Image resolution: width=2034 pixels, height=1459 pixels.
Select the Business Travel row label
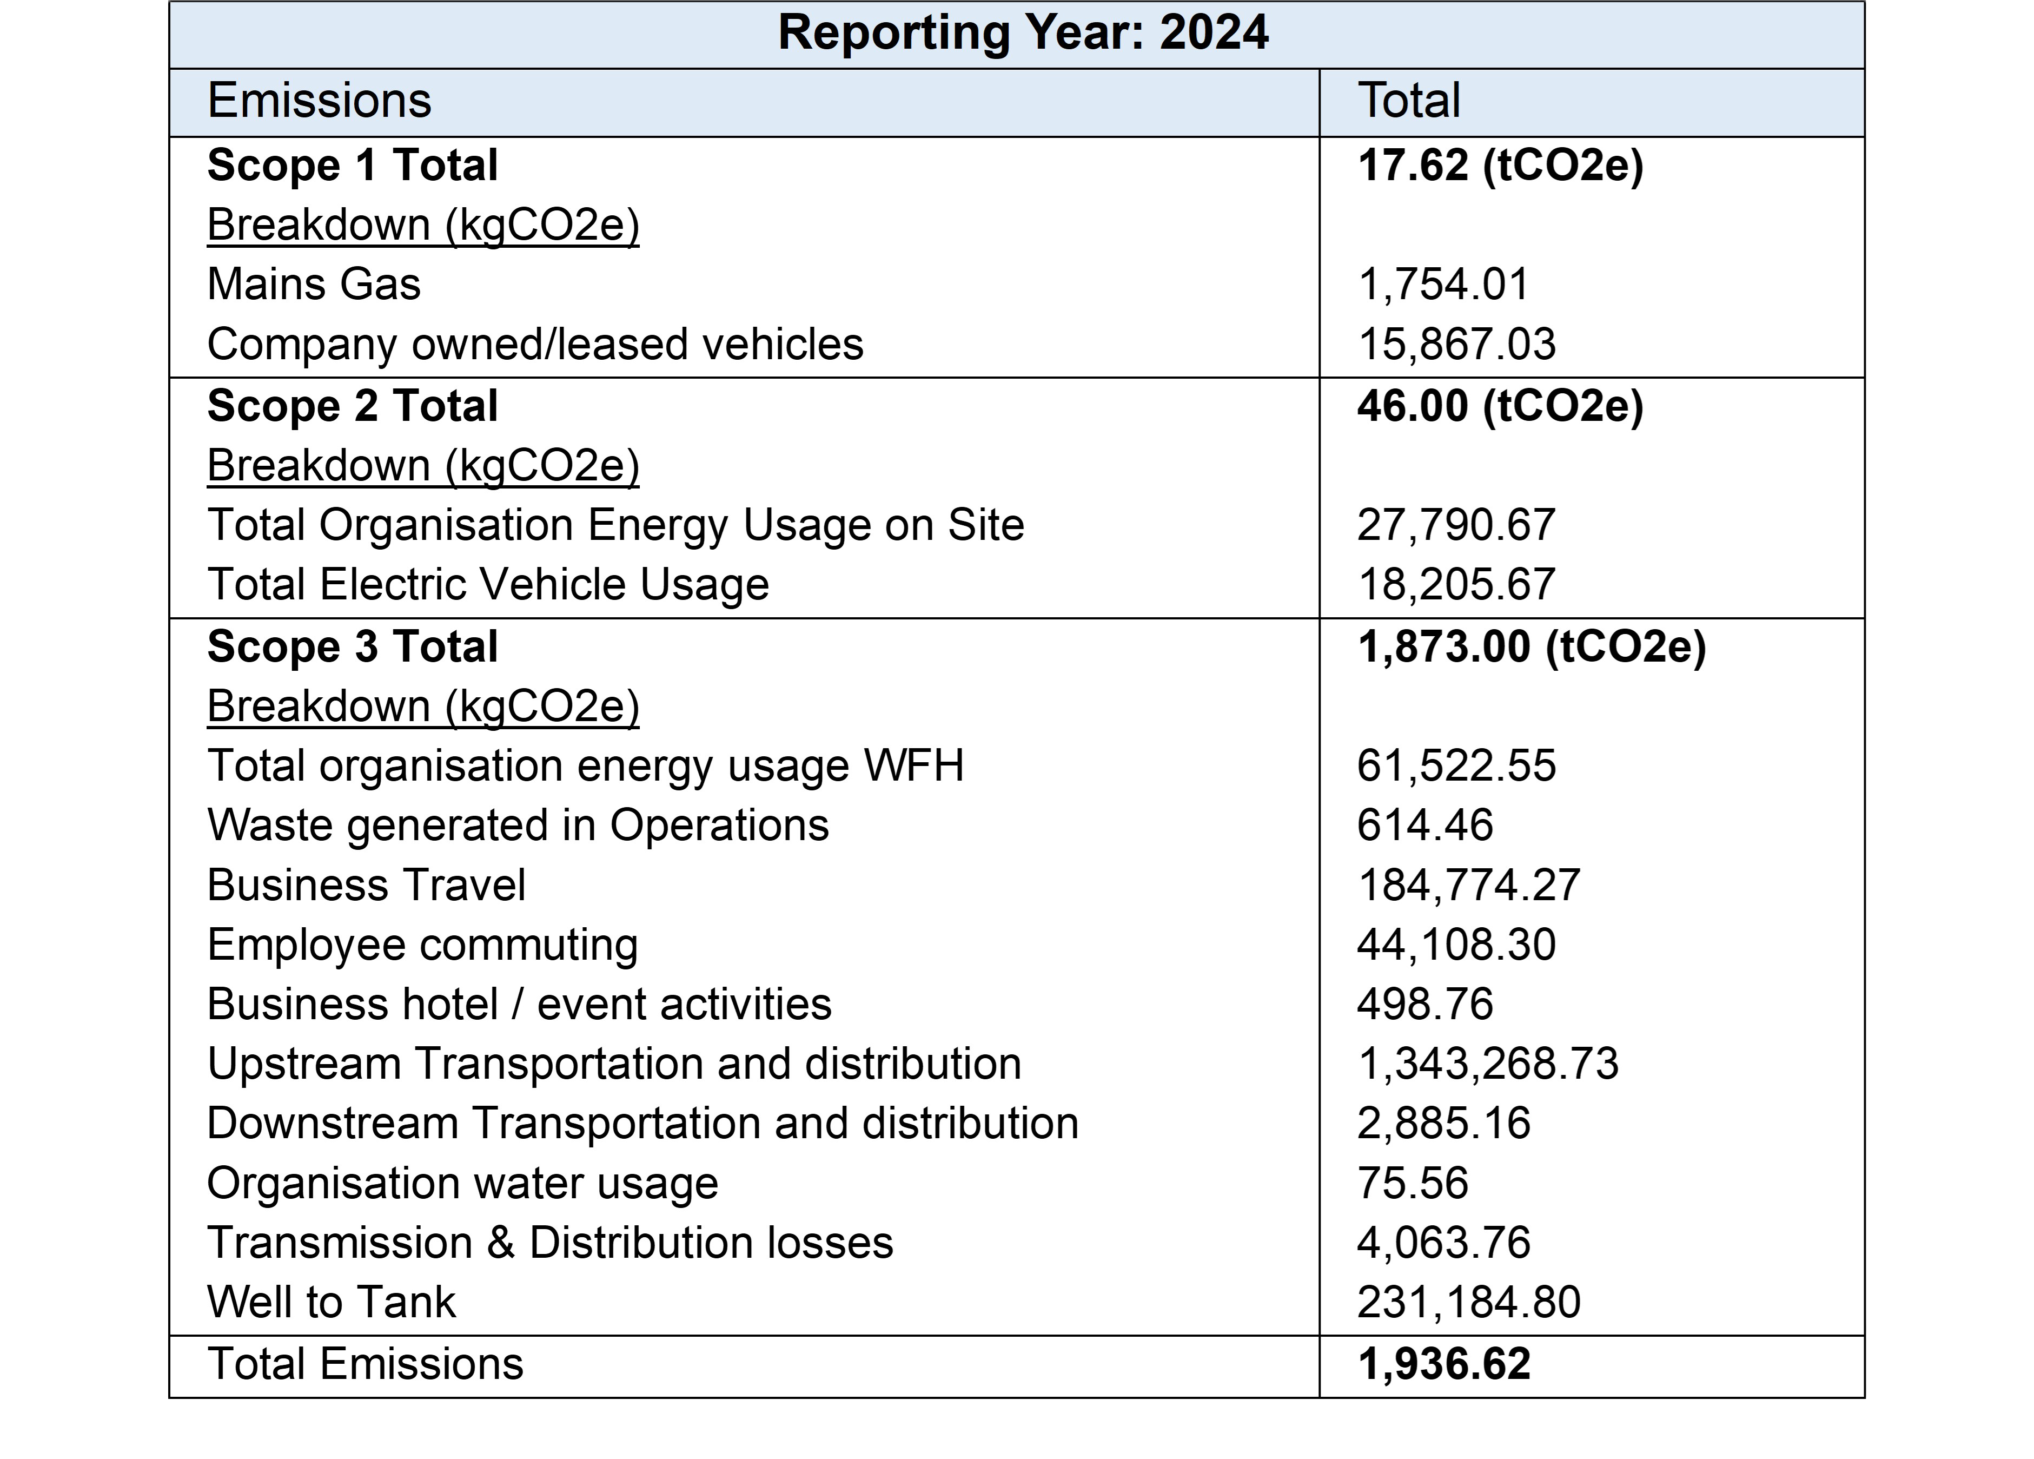coord(366,886)
